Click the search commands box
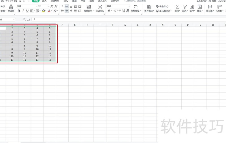This screenshot has width=226, height=143. point(135,1)
